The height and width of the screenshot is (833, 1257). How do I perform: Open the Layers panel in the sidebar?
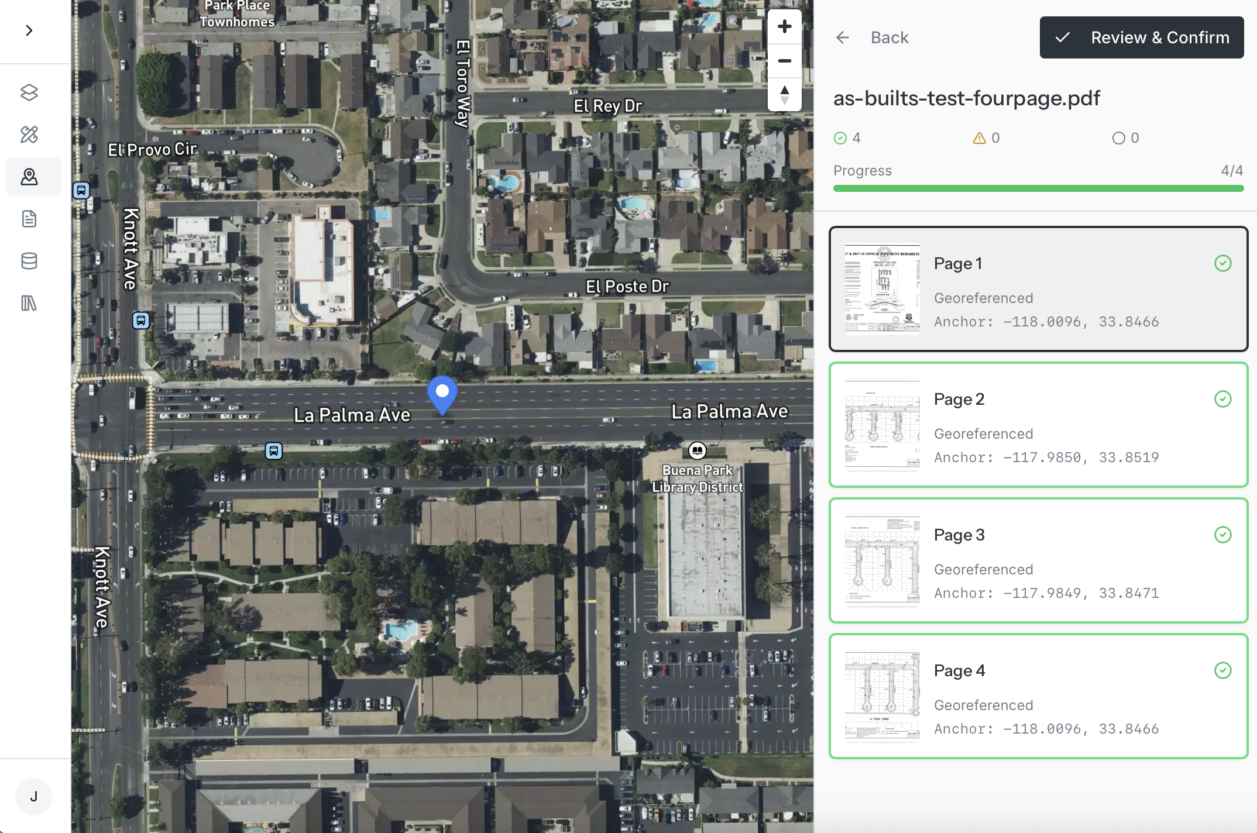28,92
